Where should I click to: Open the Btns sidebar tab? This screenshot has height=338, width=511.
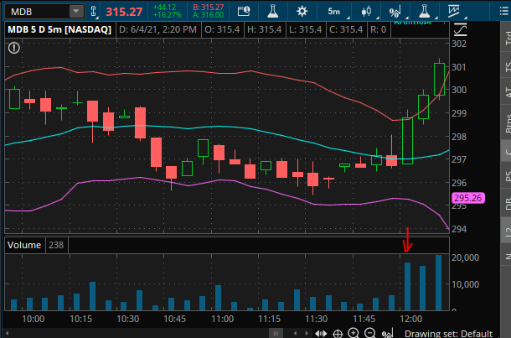[x=507, y=122]
